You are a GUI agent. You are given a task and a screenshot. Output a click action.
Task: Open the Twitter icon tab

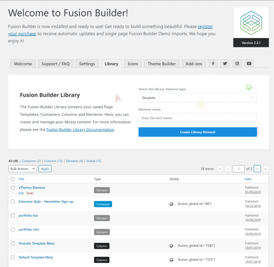coord(225,63)
